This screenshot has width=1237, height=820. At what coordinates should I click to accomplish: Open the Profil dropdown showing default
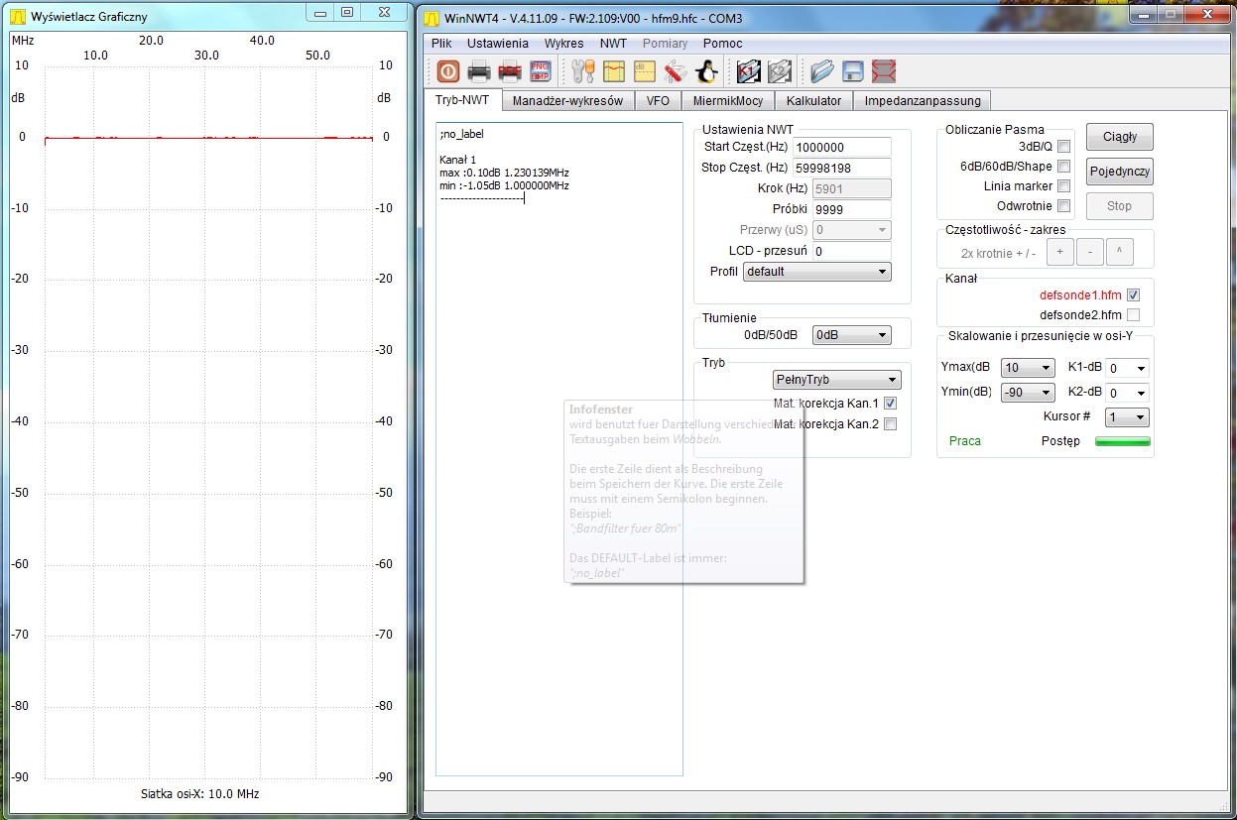point(816,272)
